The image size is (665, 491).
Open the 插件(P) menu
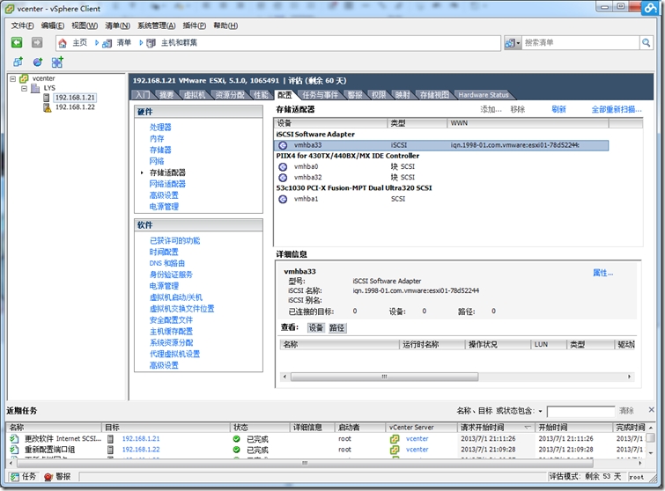point(195,26)
